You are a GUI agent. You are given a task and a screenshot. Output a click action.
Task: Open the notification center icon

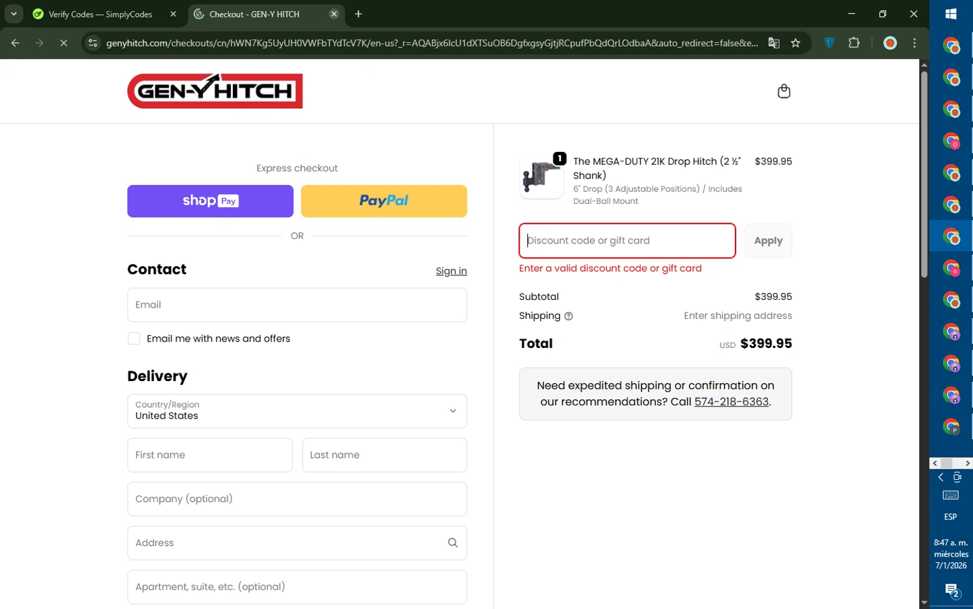coord(952,590)
